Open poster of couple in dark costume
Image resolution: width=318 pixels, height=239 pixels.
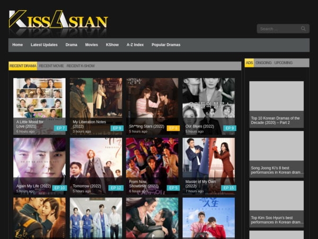click(152, 218)
